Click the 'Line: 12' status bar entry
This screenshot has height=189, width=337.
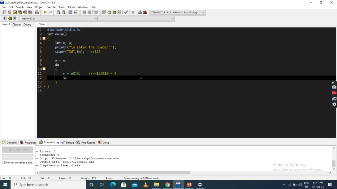(6, 178)
